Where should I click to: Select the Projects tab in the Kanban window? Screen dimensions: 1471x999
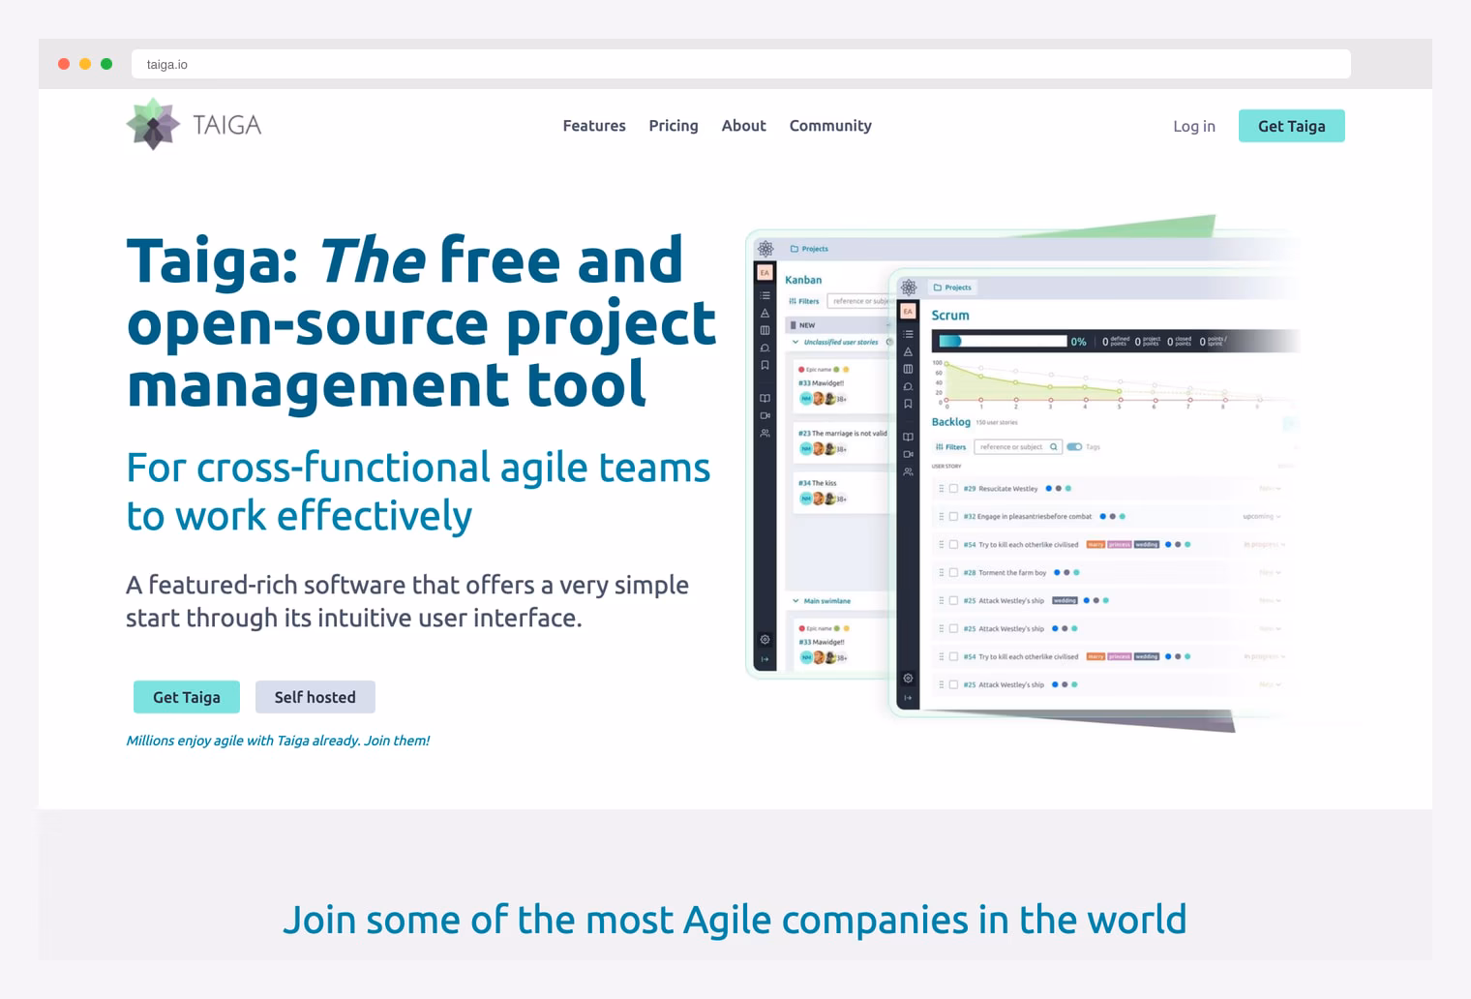[x=810, y=249]
